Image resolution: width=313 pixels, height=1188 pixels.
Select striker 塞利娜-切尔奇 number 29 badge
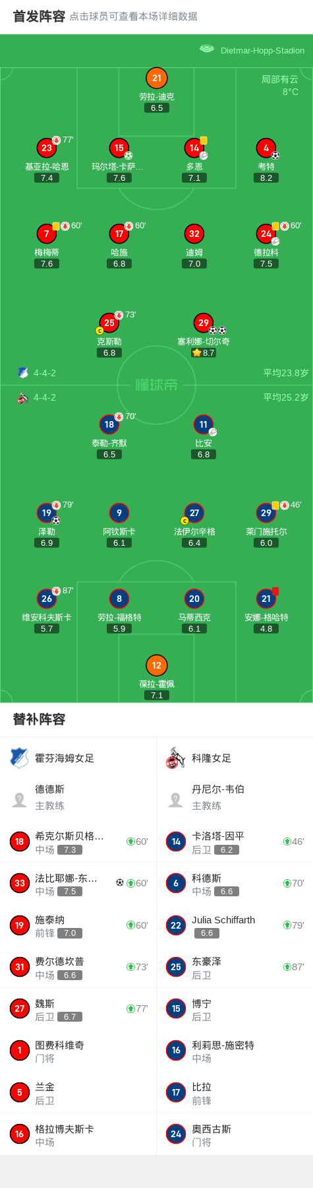click(204, 323)
